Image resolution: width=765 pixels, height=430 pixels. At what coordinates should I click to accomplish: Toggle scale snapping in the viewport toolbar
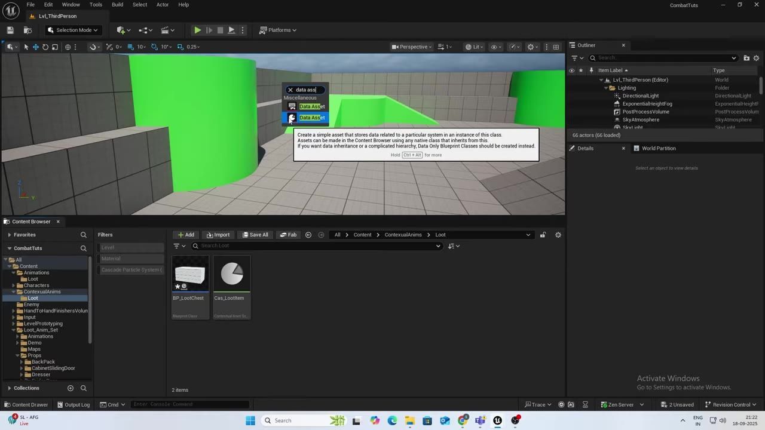pos(180,47)
